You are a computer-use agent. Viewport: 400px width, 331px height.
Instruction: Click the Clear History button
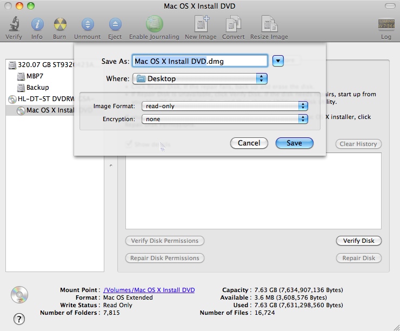tap(358, 144)
